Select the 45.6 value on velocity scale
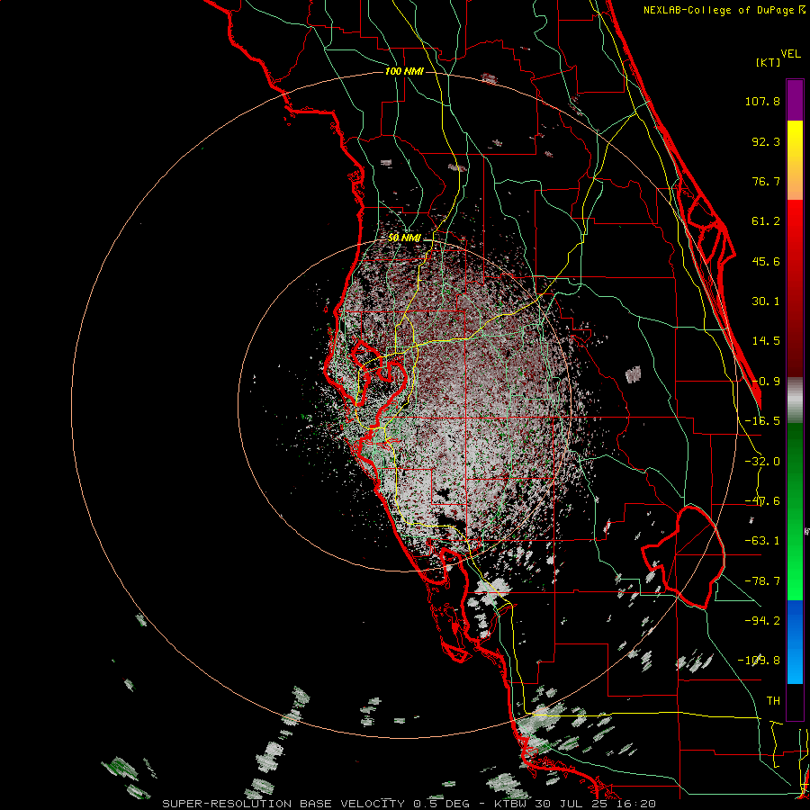The width and height of the screenshot is (810, 810). (x=766, y=261)
